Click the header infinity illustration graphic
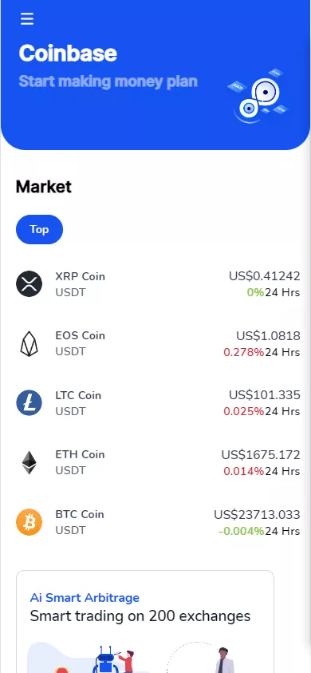Image resolution: width=311 pixels, height=673 pixels. pyautogui.click(x=258, y=96)
